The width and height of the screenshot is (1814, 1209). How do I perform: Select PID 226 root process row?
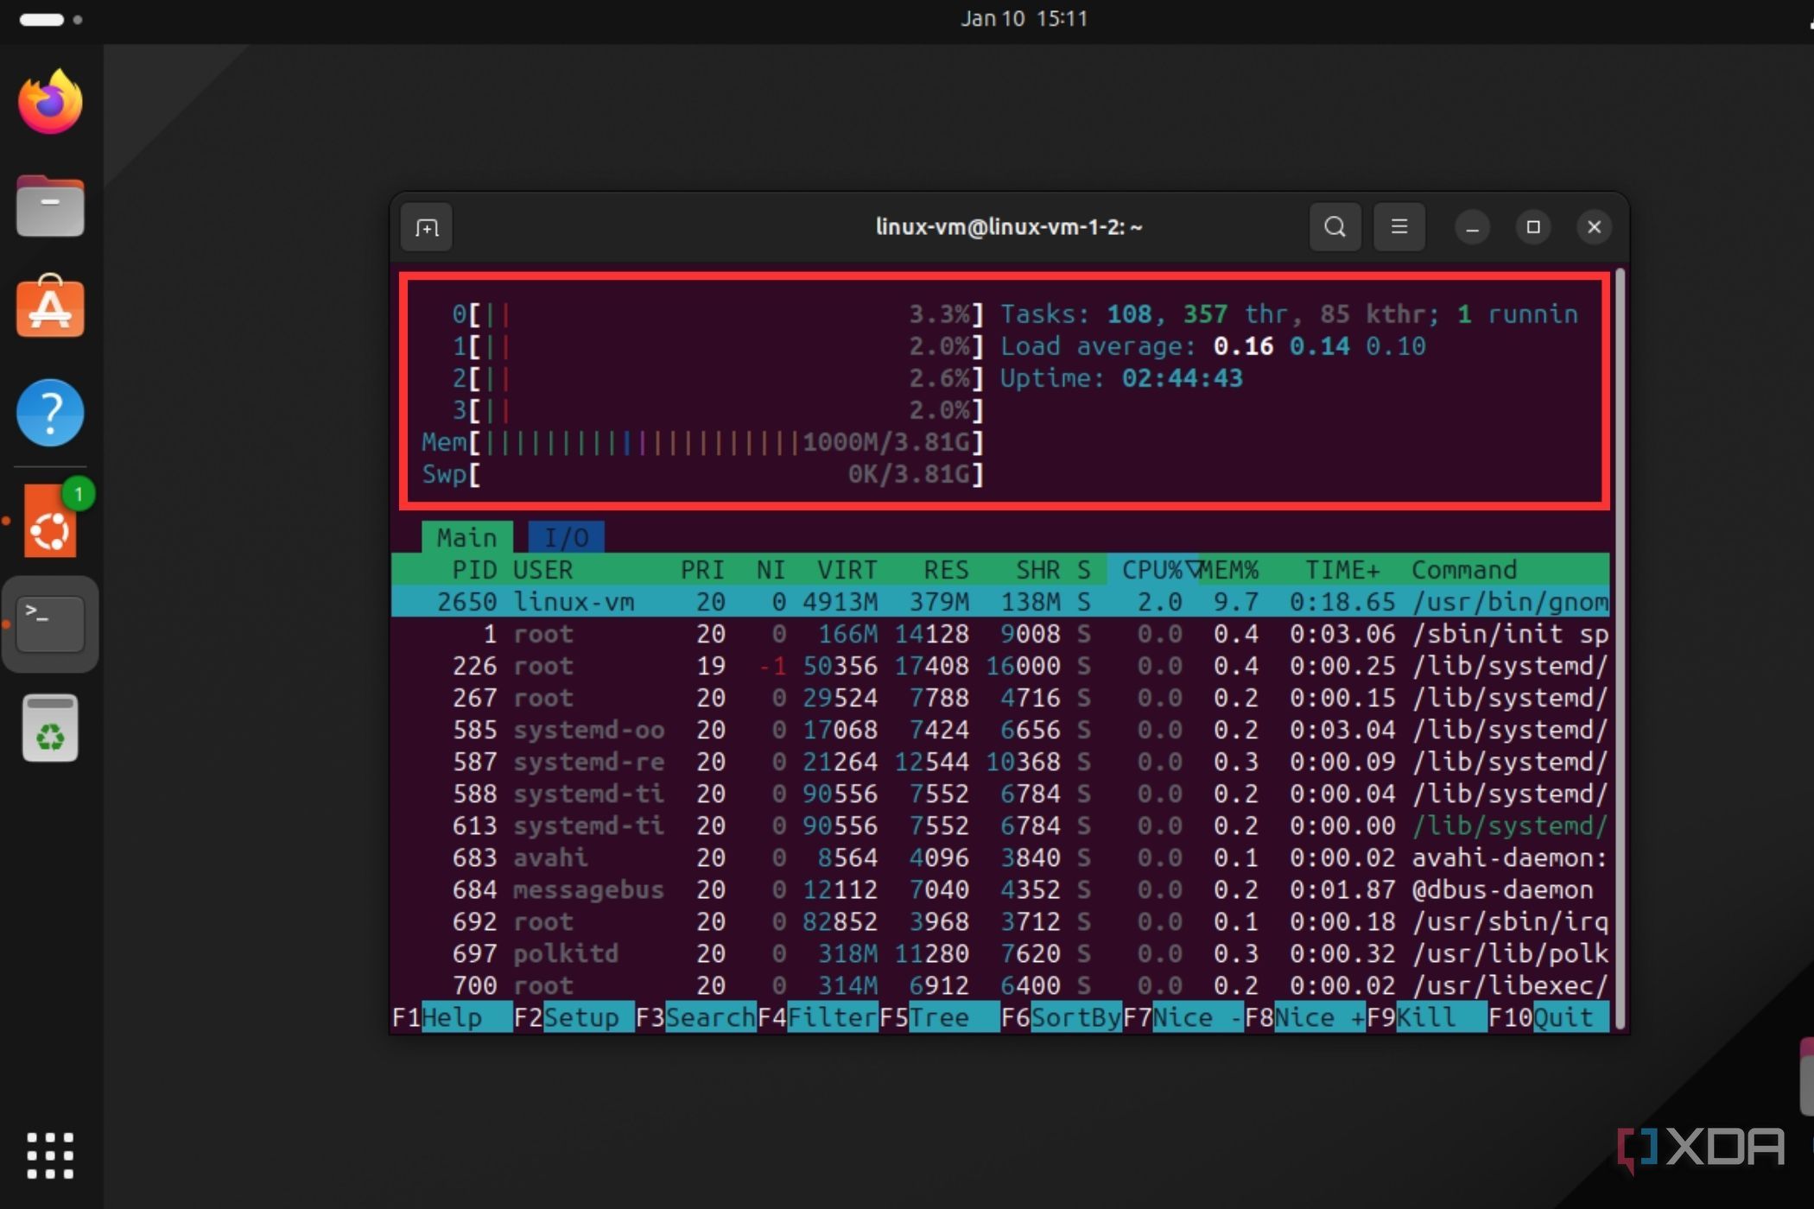coord(1000,666)
